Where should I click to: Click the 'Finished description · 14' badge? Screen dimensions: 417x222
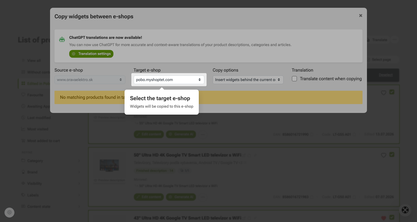click(154, 171)
